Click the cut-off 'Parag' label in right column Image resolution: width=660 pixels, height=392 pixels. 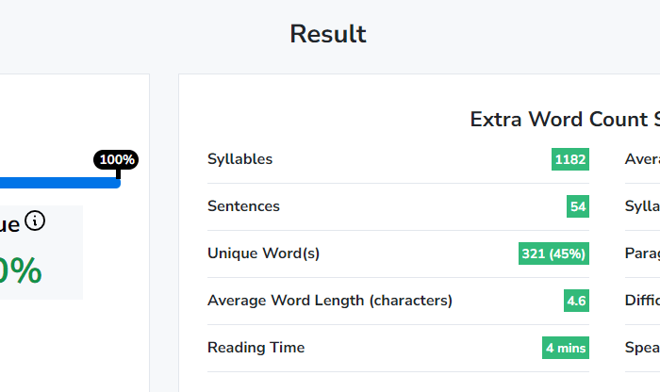(642, 253)
